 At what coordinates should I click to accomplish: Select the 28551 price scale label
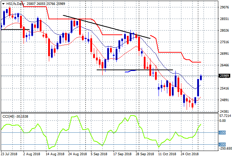tap(224, 19)
